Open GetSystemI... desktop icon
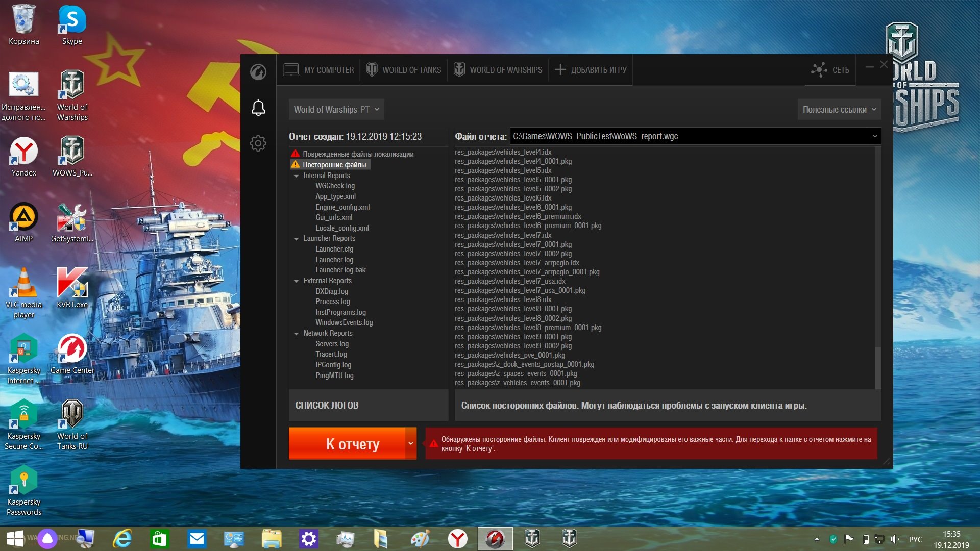 tap(72, 222)
